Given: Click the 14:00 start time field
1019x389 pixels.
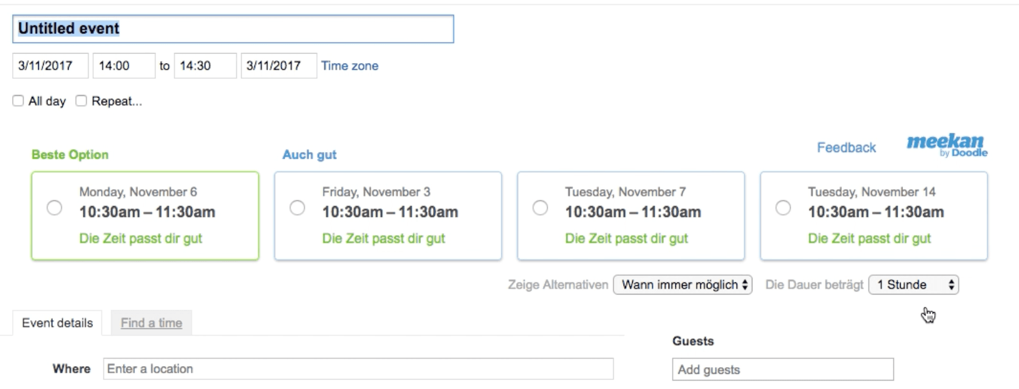Looking at the screenshot, I should [x=124, y=65].
